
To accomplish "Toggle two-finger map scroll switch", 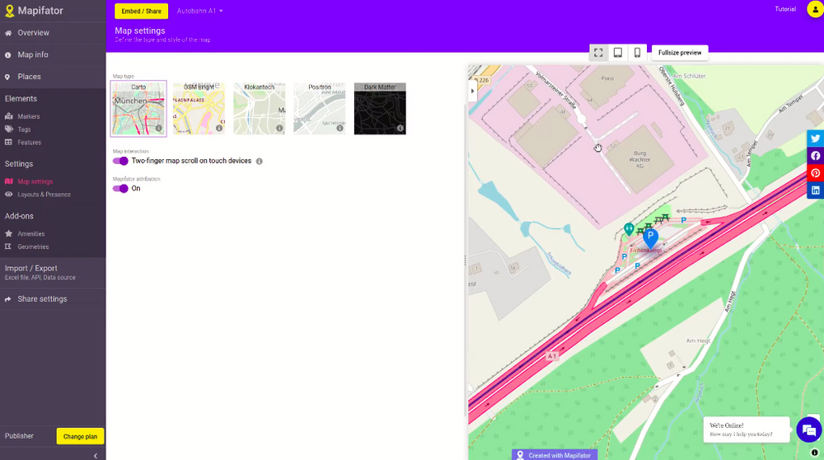I will pyautogui.click(x=120, y=162).
